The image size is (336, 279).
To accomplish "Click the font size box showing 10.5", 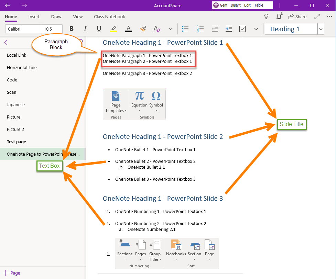I will pyautogui.click(x=52, y=29).
